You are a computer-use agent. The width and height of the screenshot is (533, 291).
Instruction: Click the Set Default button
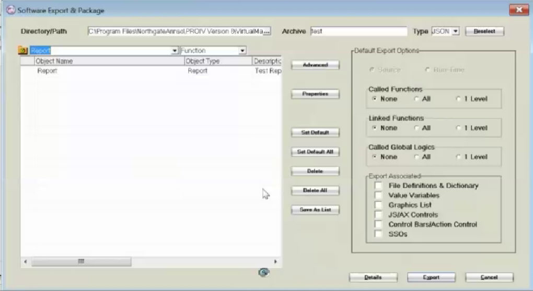point(315,132)
